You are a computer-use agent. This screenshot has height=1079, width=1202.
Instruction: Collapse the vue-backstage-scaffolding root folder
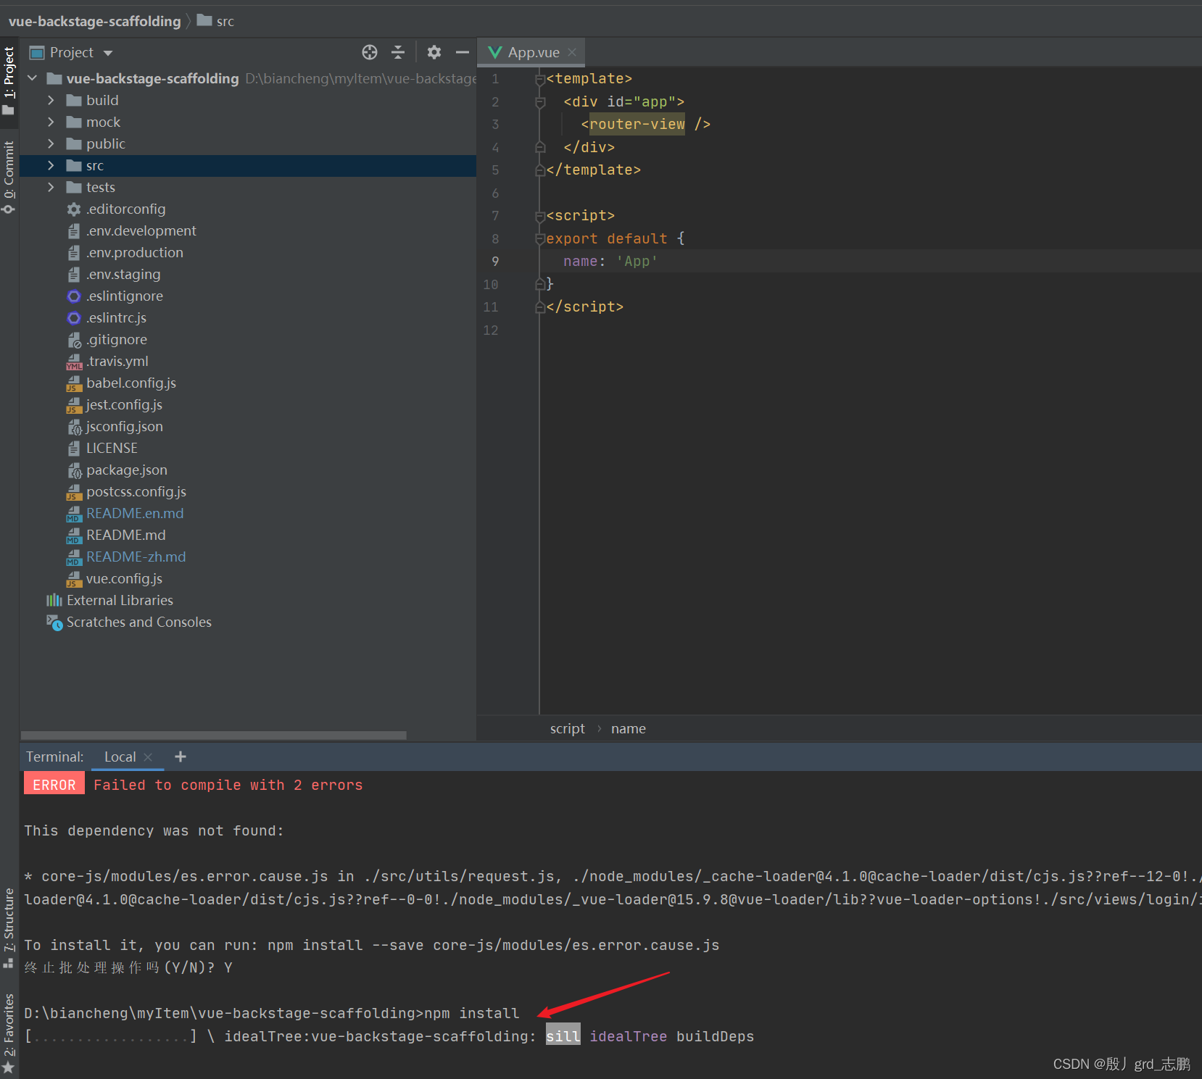click(33, 78)
